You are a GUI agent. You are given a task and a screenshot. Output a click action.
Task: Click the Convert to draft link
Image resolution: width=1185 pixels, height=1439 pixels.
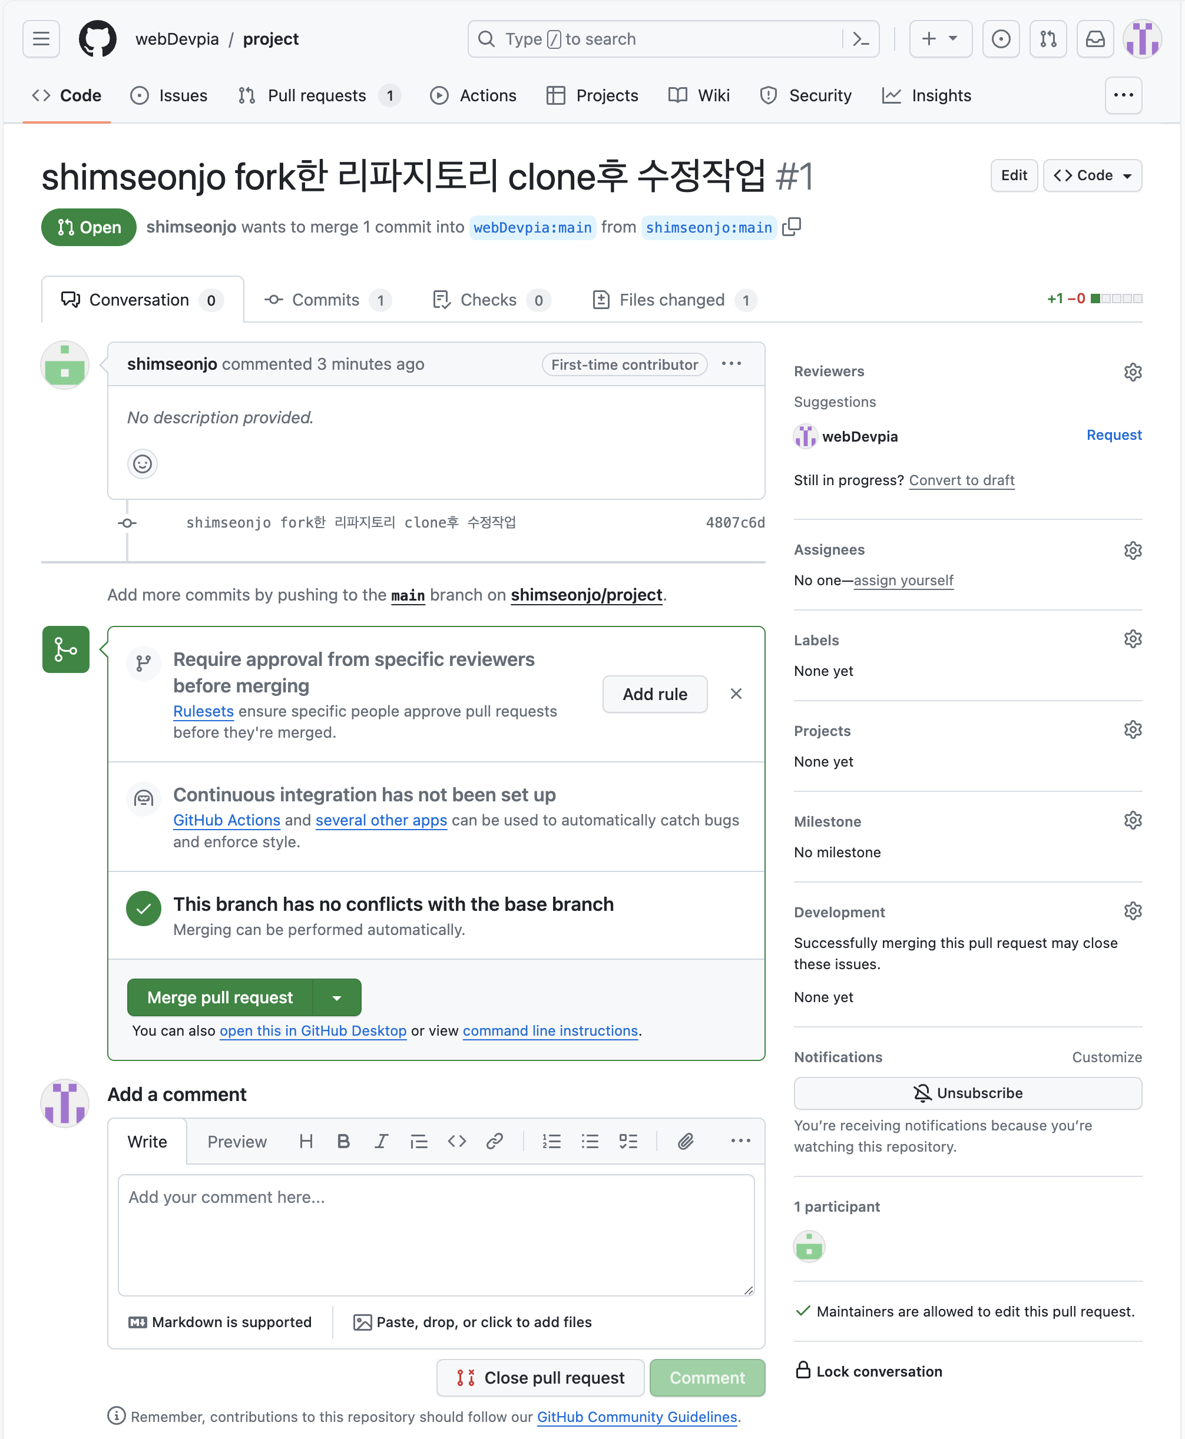pos(961,480)
